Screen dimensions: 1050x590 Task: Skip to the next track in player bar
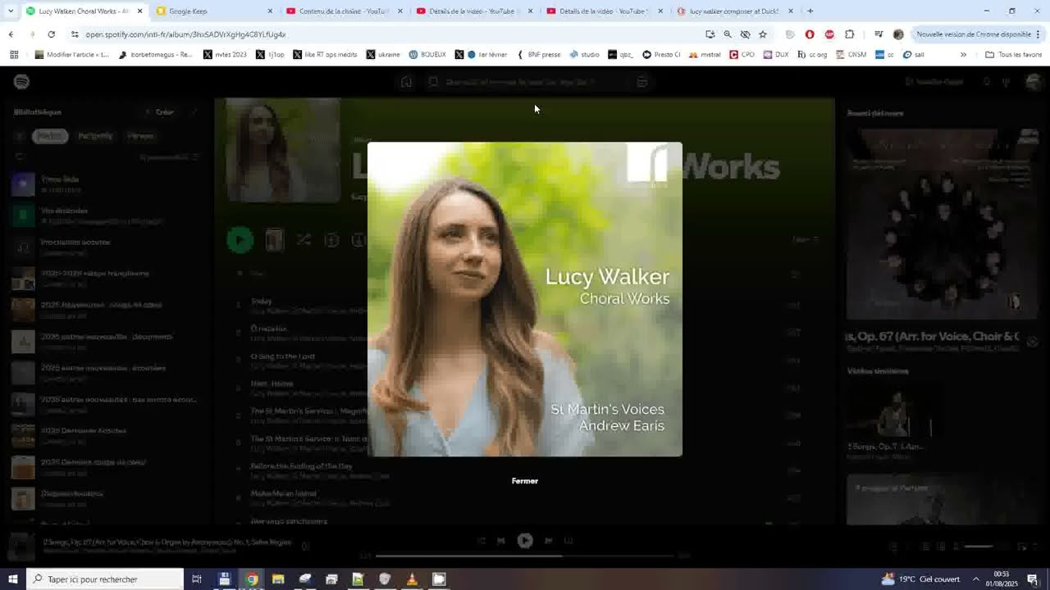[x=549, y=541]
